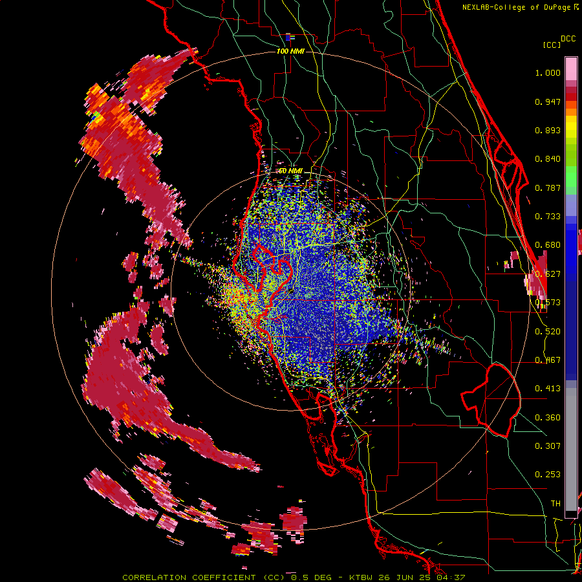Select the 0.413 color scale value

pos(548,389)
